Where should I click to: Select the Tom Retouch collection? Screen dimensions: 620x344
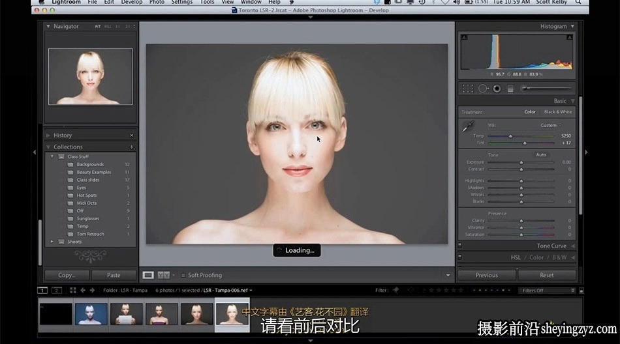(91, 234)
